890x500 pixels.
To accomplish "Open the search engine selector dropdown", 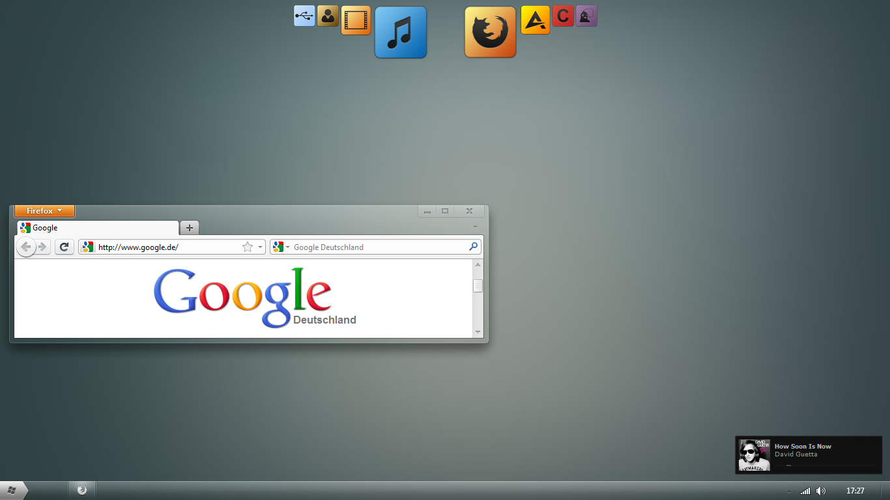I will (x=282, y=247).
